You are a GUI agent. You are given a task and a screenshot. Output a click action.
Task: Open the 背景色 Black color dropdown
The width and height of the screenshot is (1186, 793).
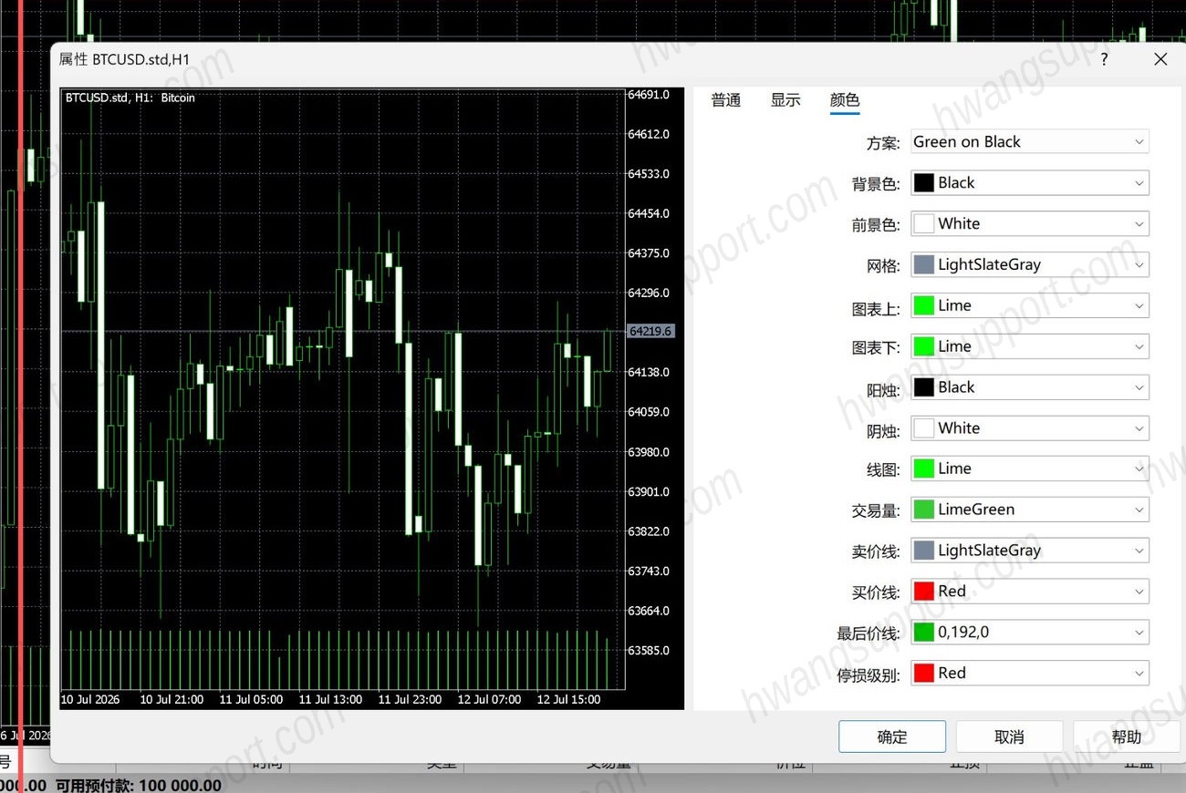click(1030, 182)
